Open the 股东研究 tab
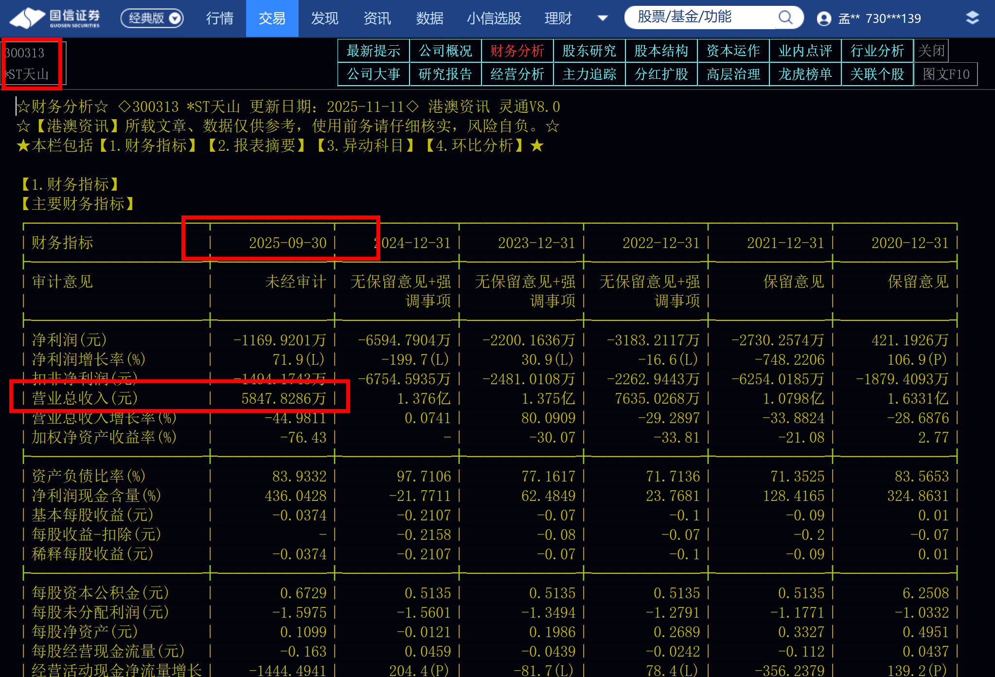 coord(589,51)
